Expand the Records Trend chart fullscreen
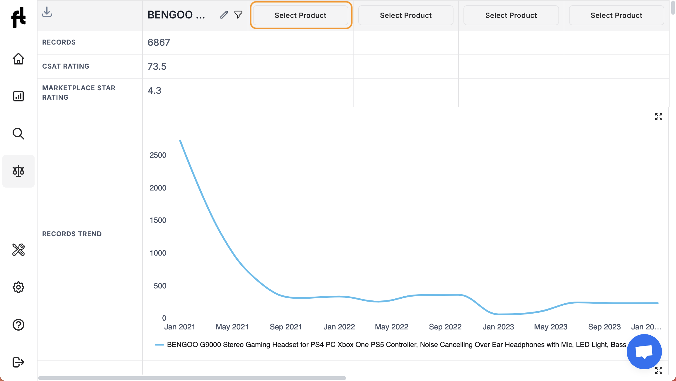Viewport: 676px width, 381px height. (x=659, y=117)
